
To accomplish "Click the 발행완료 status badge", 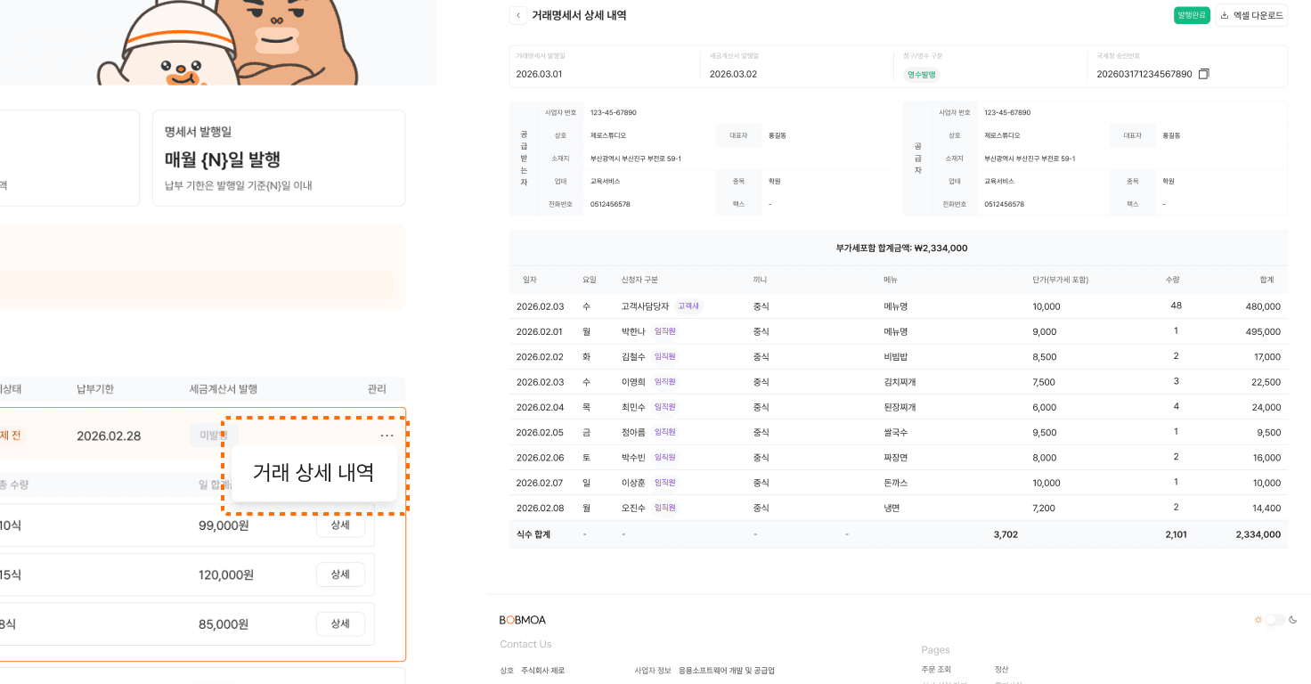I will (x=1192, y=15).
